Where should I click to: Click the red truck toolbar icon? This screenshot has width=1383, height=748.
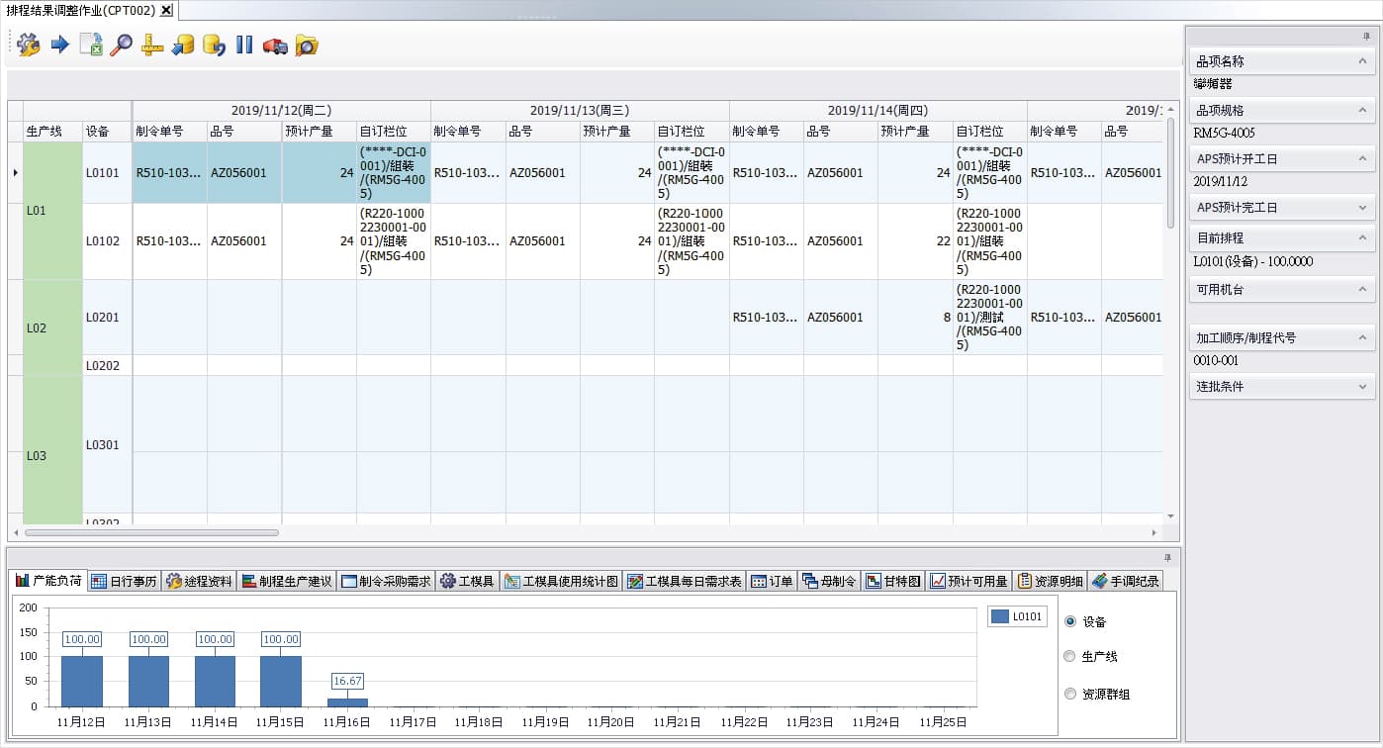[x=275, y=46]
